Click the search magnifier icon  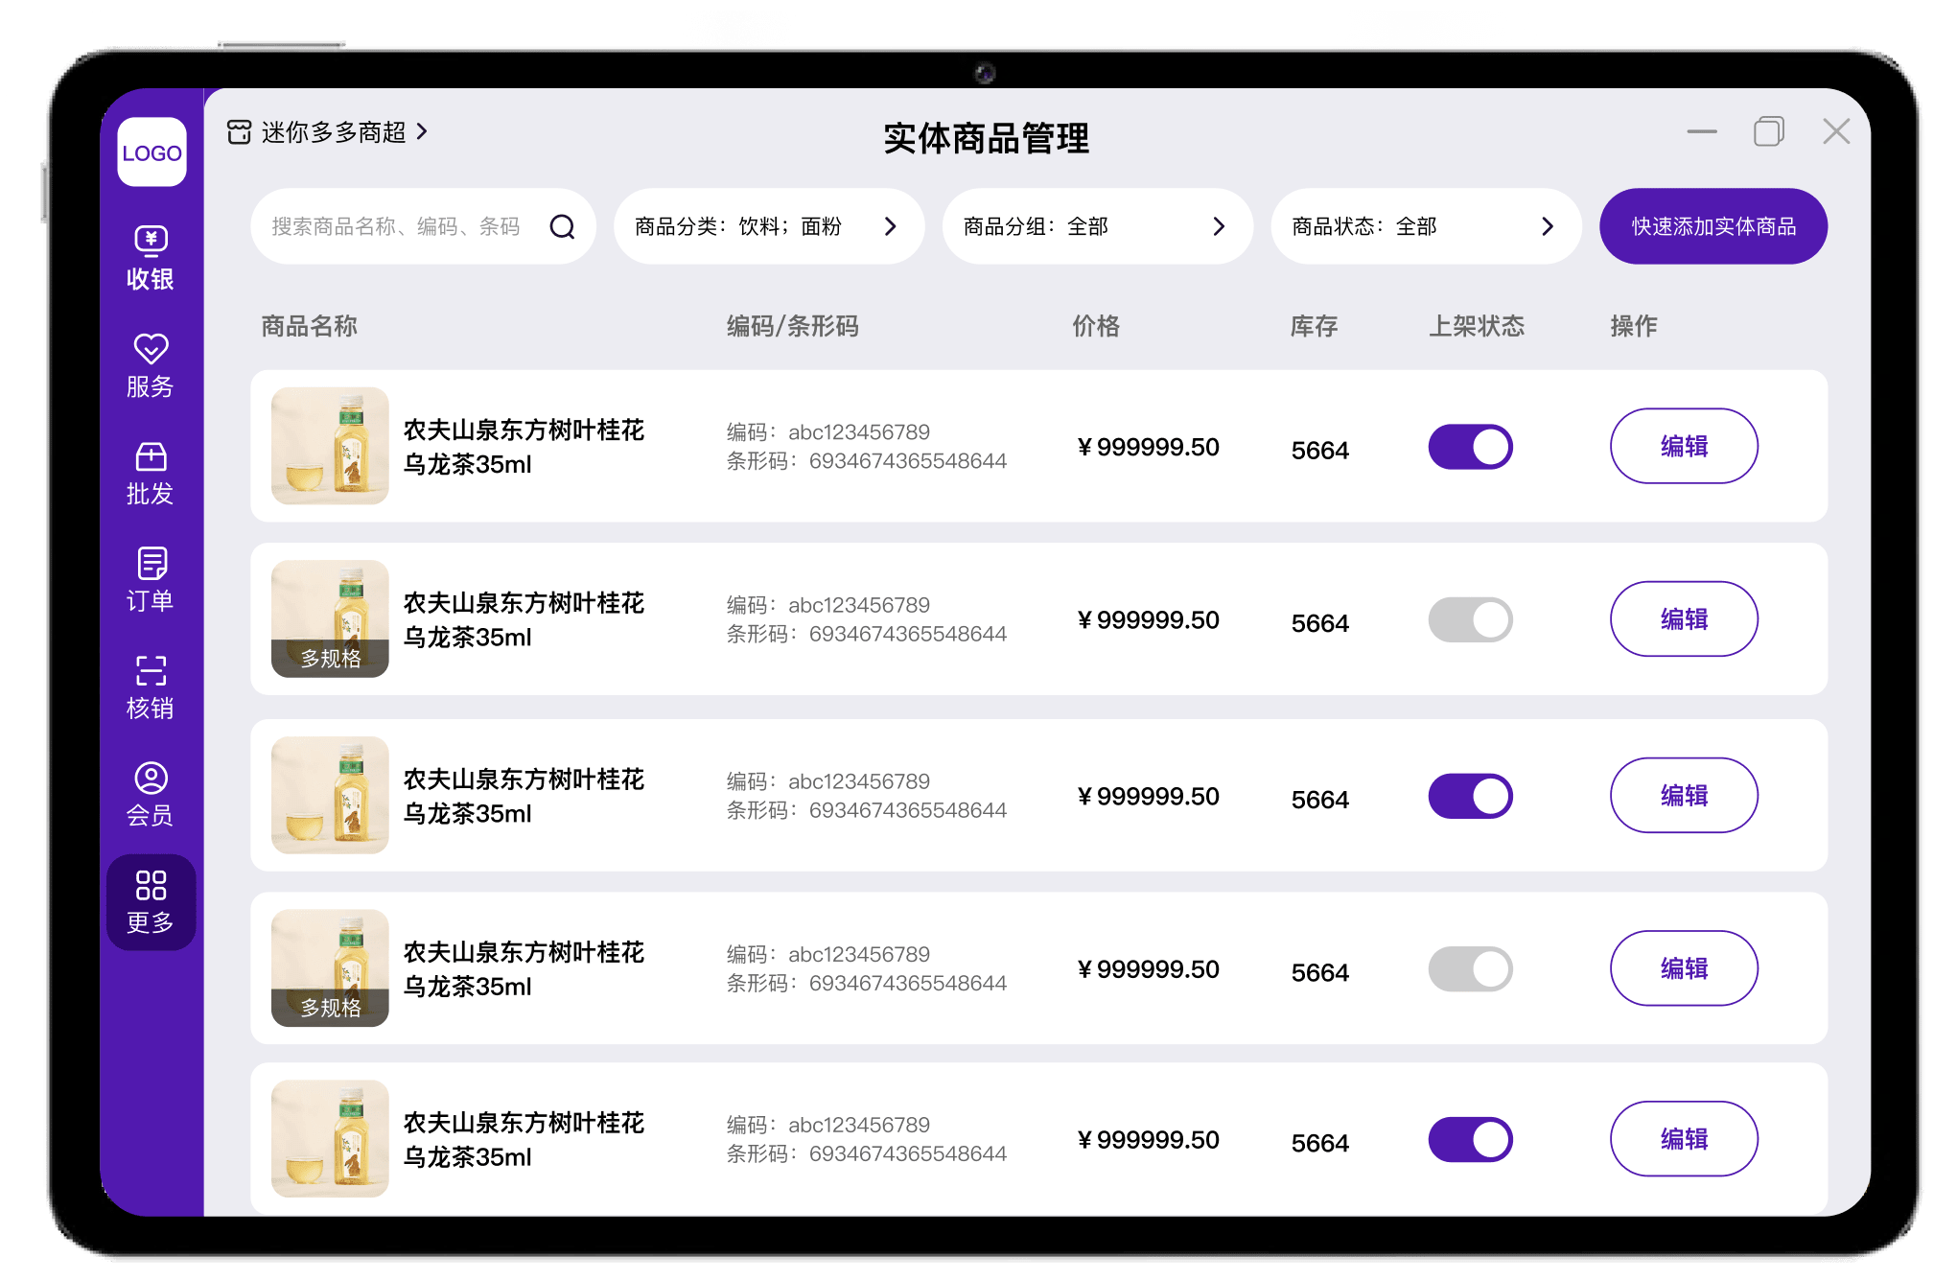pos(562,226)
